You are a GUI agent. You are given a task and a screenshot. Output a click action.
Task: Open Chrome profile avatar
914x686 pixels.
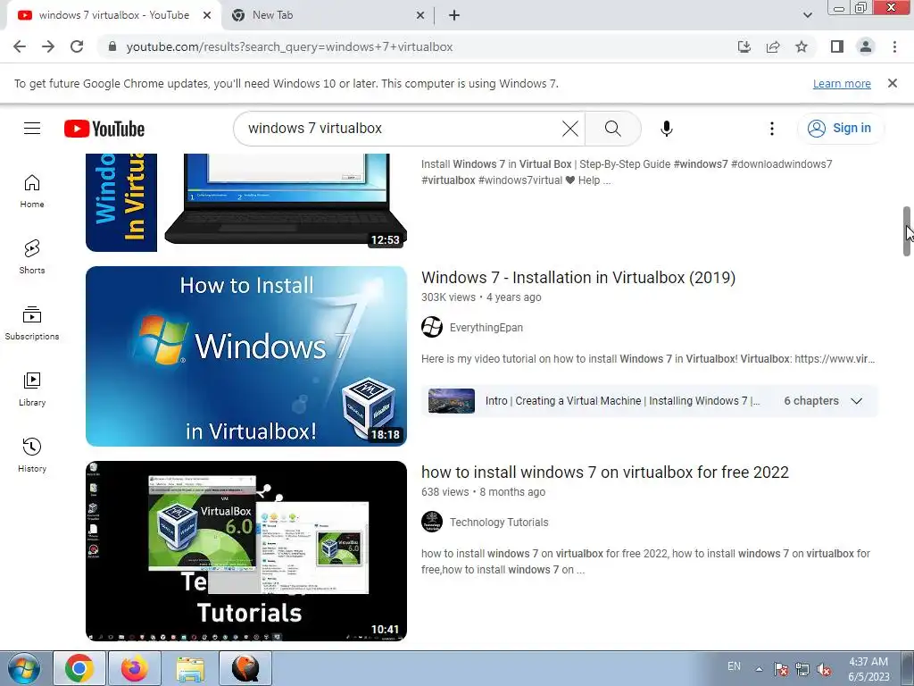coord(866,46)
